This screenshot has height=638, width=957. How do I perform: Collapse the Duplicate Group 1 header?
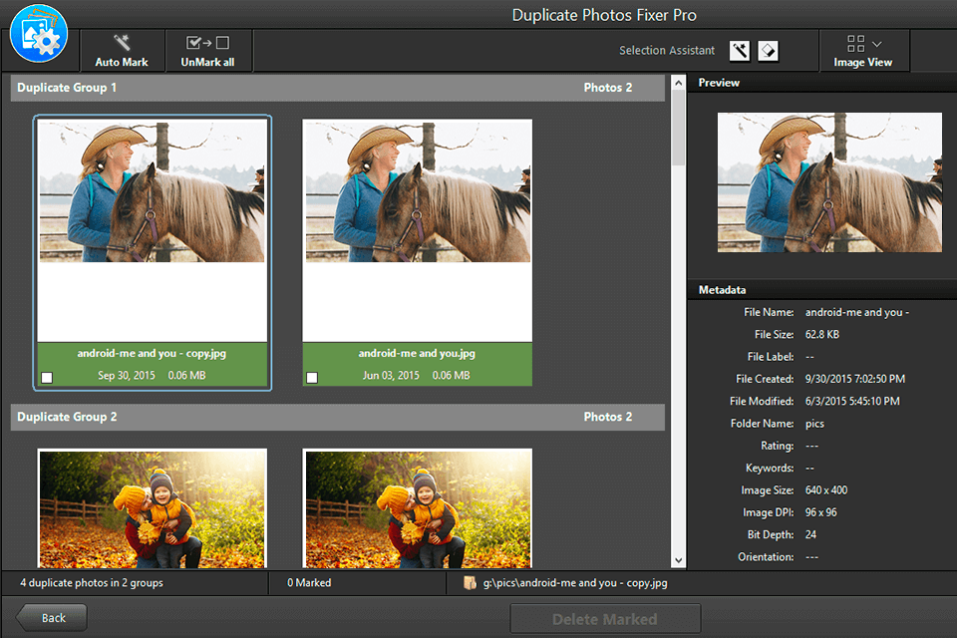(336, 88)
